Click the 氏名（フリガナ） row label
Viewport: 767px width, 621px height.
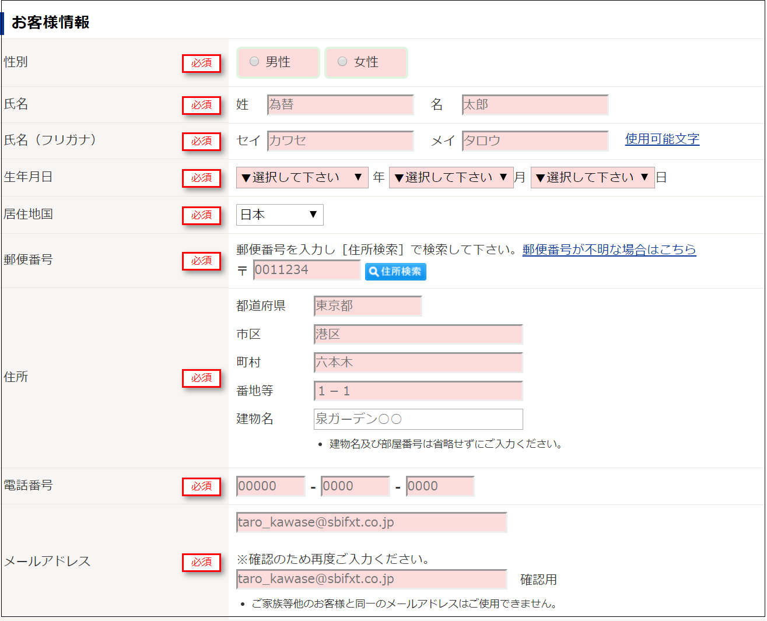50,140
